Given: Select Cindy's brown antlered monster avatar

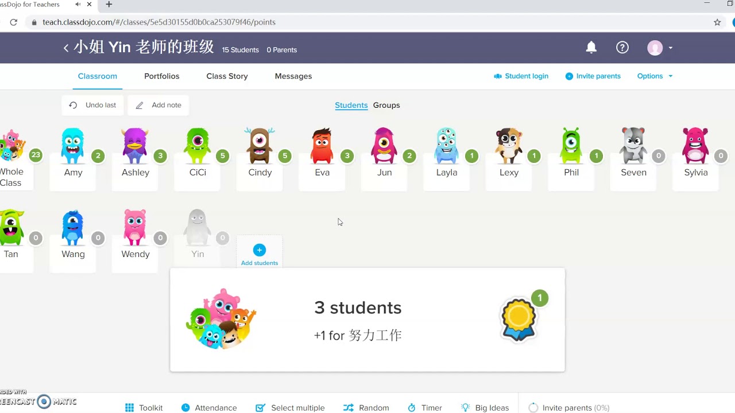Looking at the screenshot, I should click(260, 146).
